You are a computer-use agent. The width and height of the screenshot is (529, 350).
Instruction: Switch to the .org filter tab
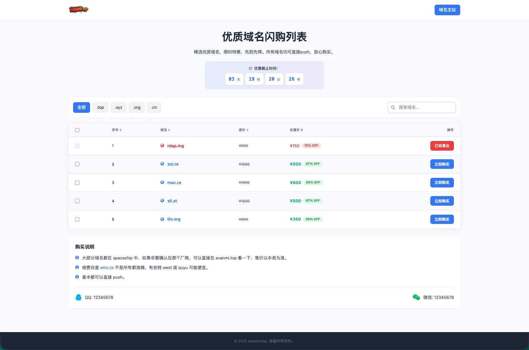click(137, 107)
